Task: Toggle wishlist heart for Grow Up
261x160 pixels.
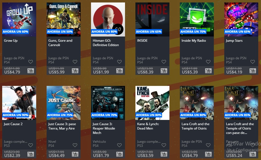Action: click(x=31, y=62)
